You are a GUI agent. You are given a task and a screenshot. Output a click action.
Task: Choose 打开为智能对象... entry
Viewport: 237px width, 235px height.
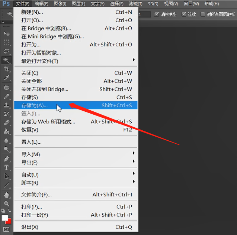[76, 53]
